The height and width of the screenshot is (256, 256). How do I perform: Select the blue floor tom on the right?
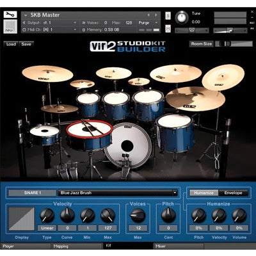[x=175, y=132]
